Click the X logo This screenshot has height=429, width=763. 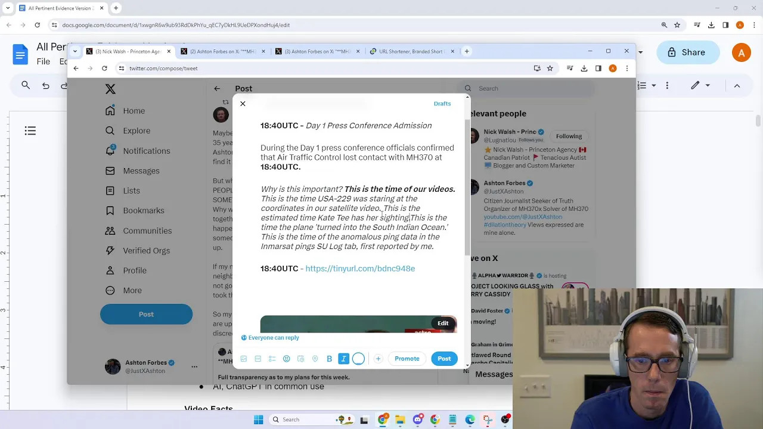pyautogui.click(x=110, y=89)
